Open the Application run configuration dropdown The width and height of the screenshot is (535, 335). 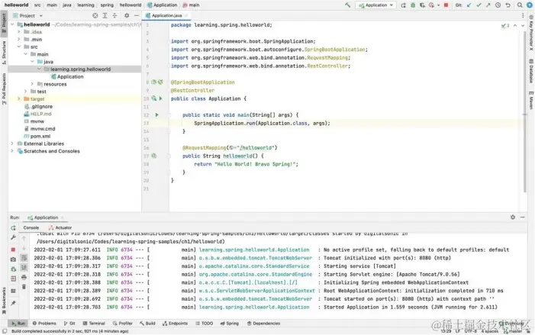[377, 5]
